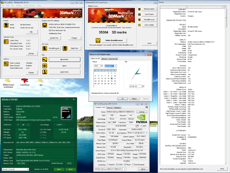This screenshot has width=230, height=173.
Task: Click the Project icon in 3DMark2001
Action: pyautogui.click(x=6, y=25)
